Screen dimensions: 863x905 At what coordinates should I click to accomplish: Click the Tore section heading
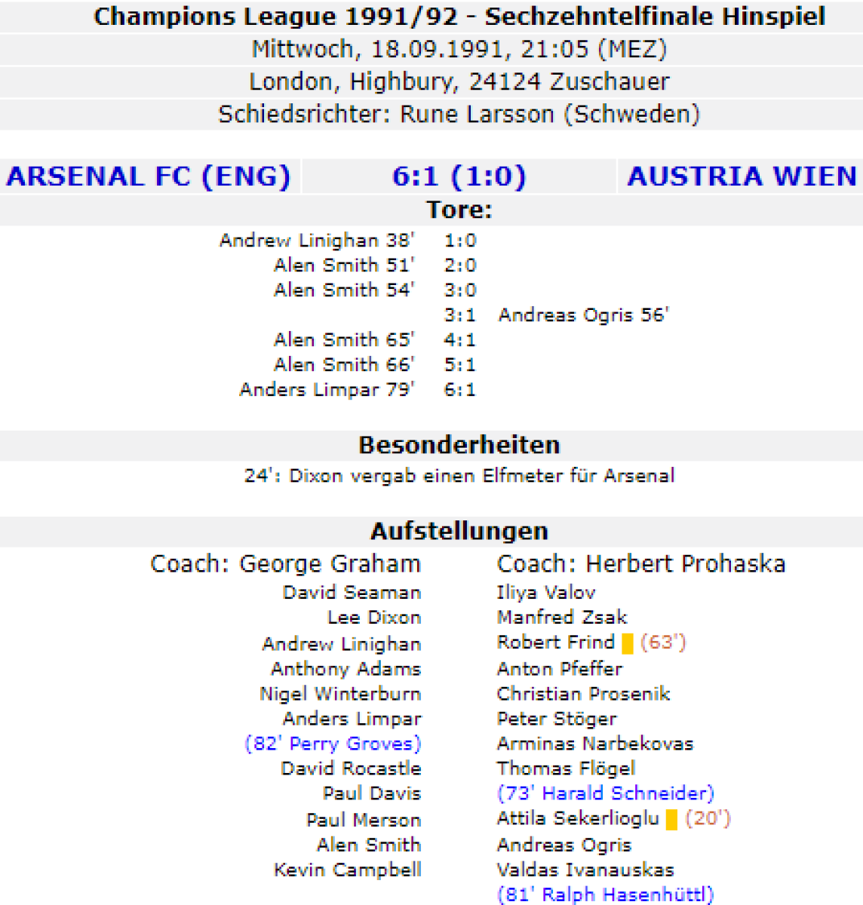click(459, 210)
